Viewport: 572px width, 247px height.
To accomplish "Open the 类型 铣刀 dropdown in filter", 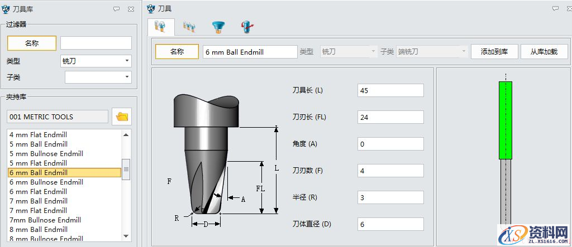I will [96, 61].
